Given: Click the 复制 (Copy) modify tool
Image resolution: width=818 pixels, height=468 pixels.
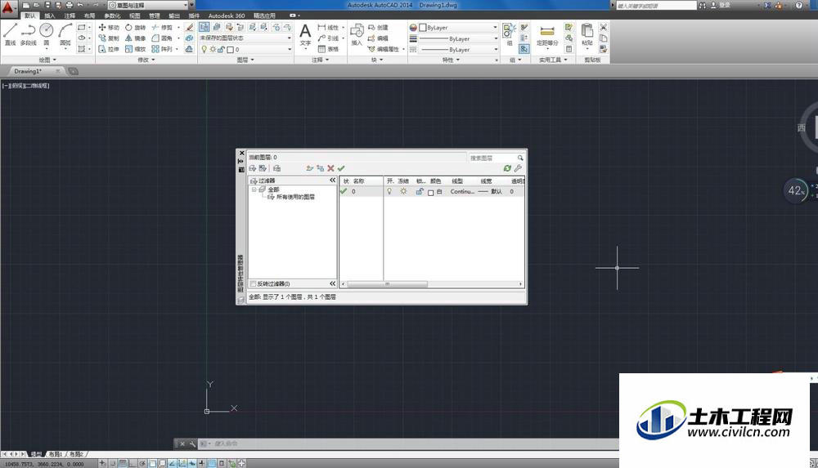Looking at the screenshot, I should (109, 38).
